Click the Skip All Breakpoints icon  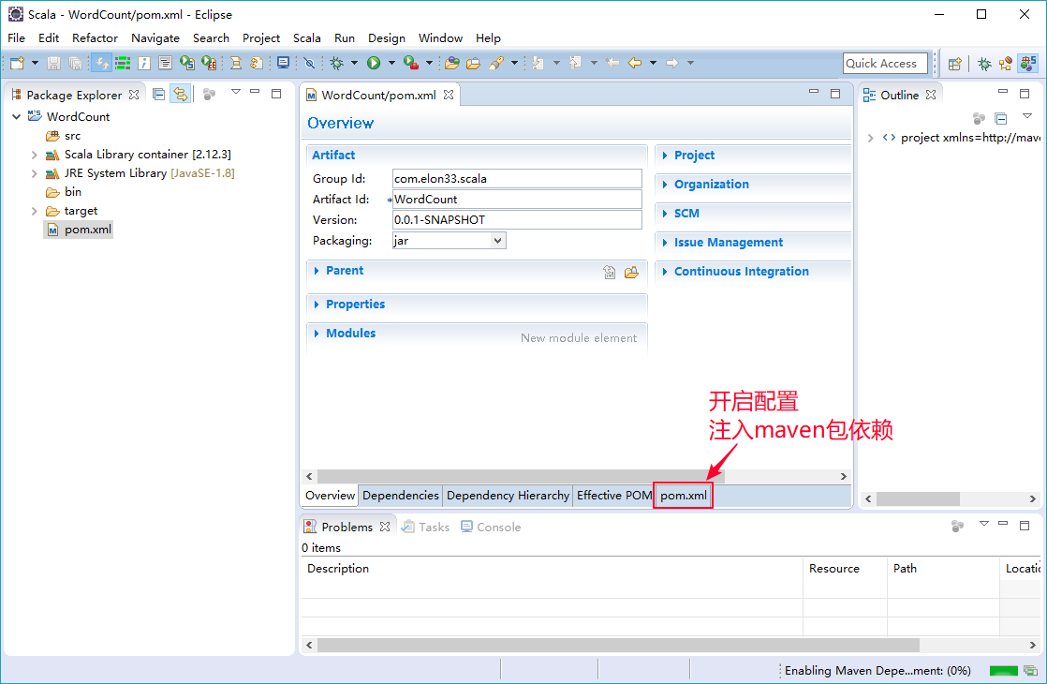coord(308,63)
